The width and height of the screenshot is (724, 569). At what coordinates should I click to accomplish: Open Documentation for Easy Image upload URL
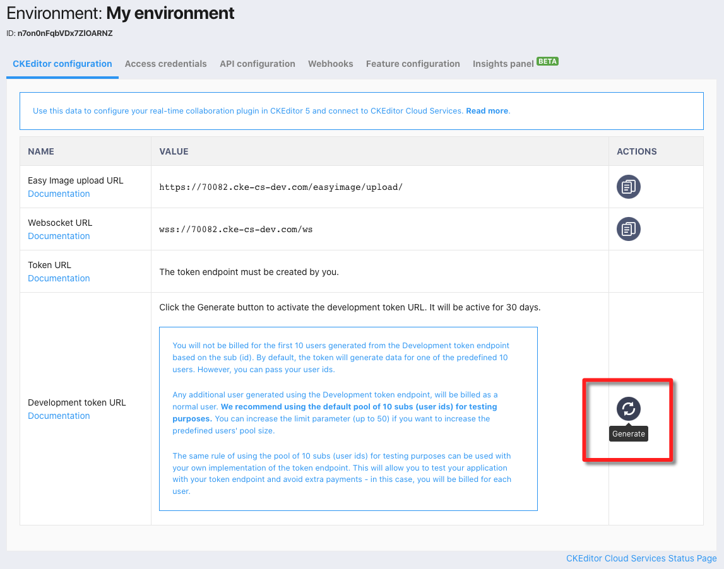click(59, 194)
